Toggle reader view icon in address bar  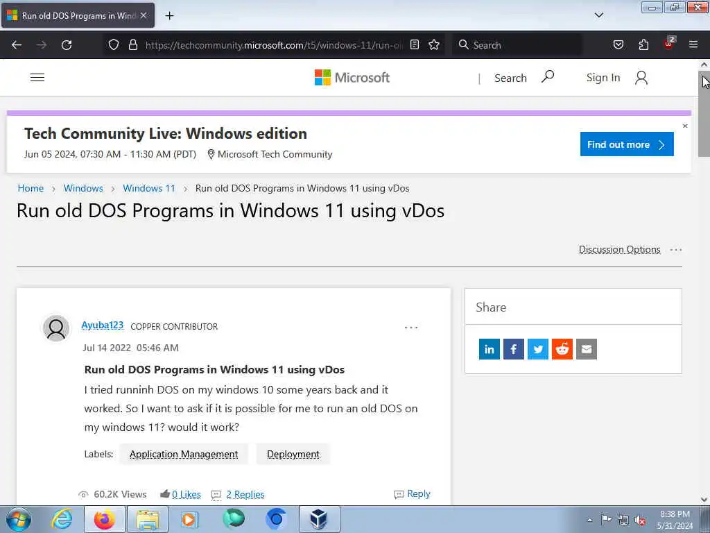click(x=415, y=44)
